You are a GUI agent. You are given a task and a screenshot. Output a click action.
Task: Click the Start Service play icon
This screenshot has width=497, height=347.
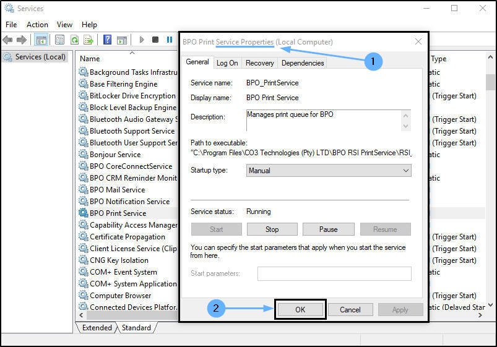(x=142, y=40)
